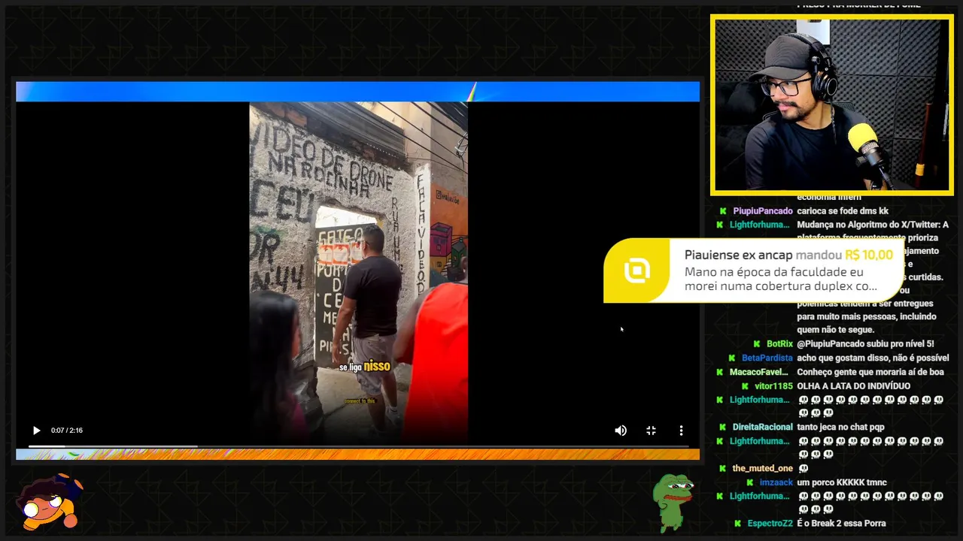Open BetaPardista's chat profile

point(767,358)
